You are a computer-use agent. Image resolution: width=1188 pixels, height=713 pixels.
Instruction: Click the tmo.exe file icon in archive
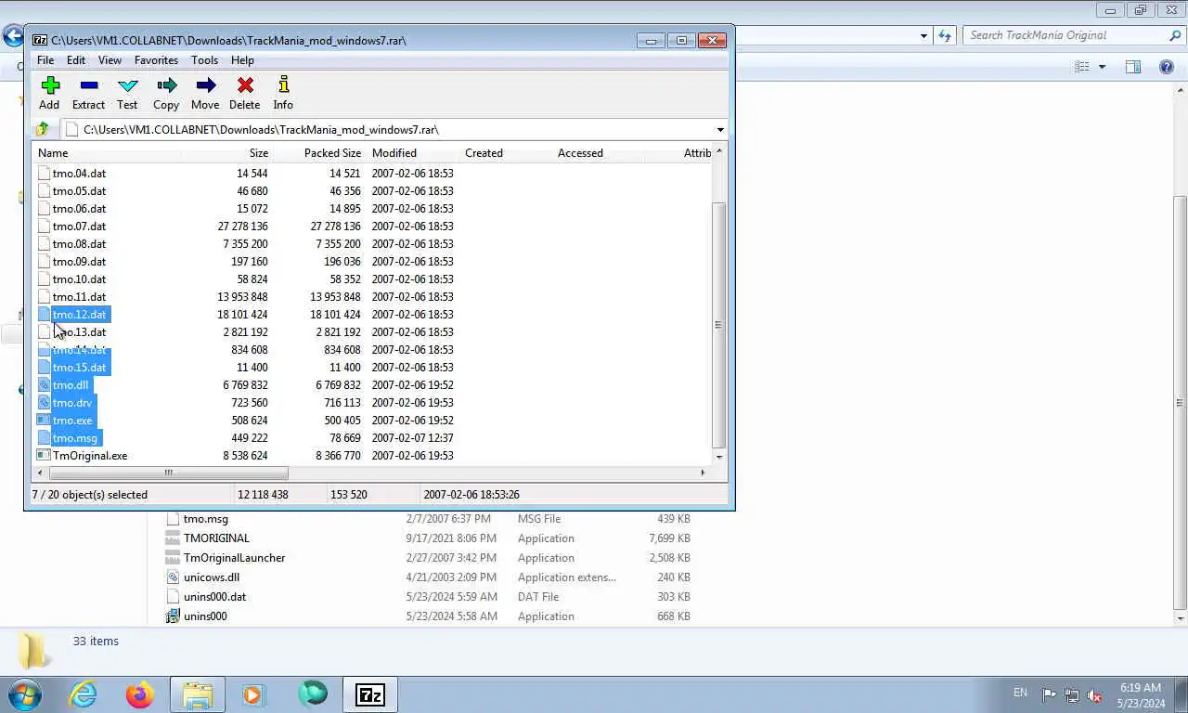click(44, 421)
